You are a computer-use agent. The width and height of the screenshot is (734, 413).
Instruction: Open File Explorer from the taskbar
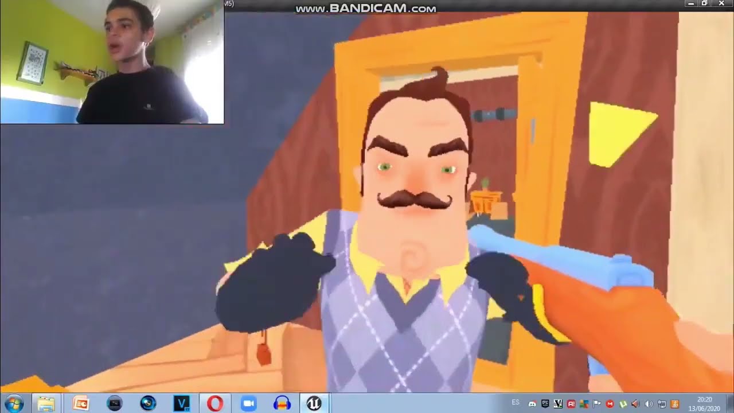pos(46,403)
